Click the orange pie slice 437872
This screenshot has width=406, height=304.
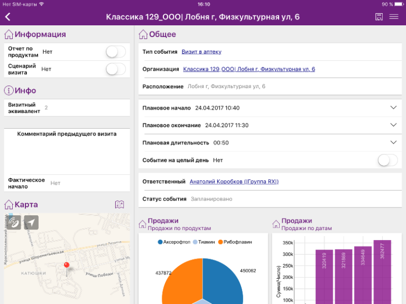pos(182,282)
